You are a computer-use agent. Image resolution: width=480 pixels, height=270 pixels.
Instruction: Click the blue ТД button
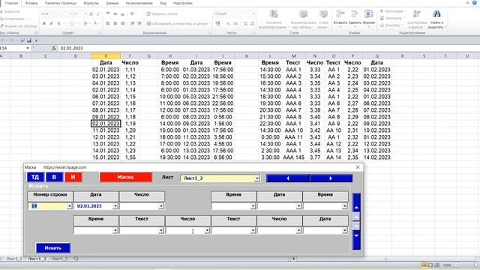click(35, 177)
